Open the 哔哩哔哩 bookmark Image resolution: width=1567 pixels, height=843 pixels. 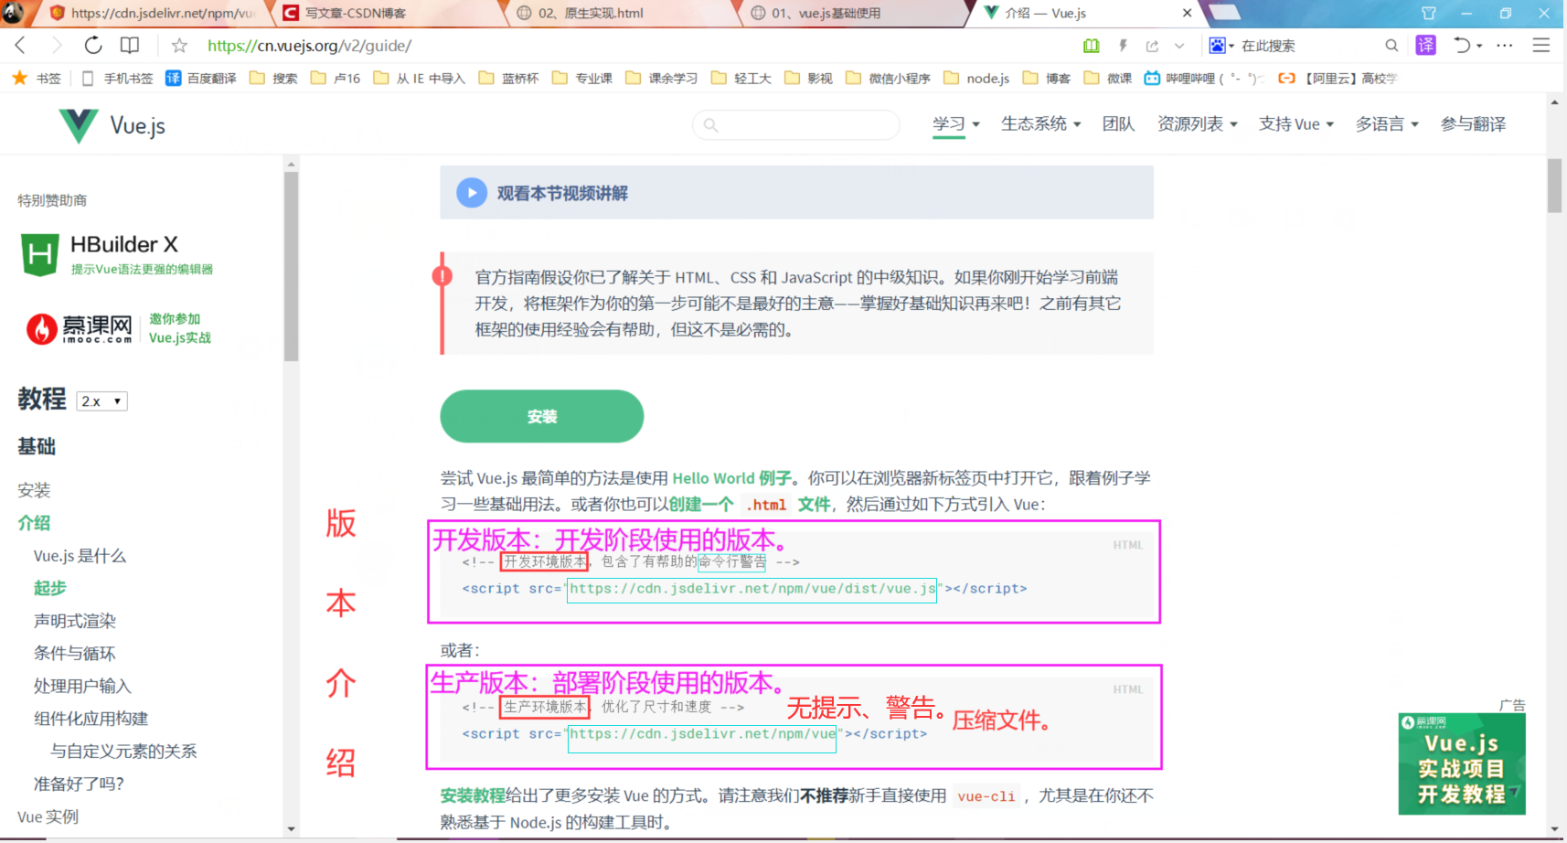tap(1202, 78)
